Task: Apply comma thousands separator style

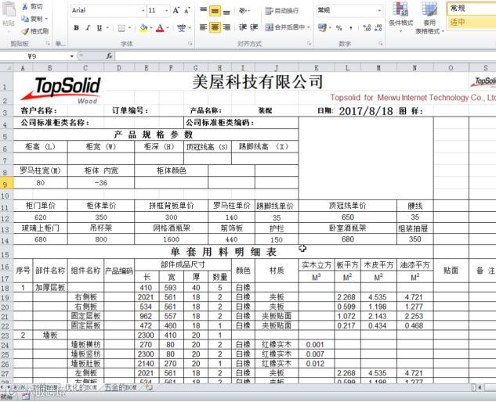Action: (351, 28)
